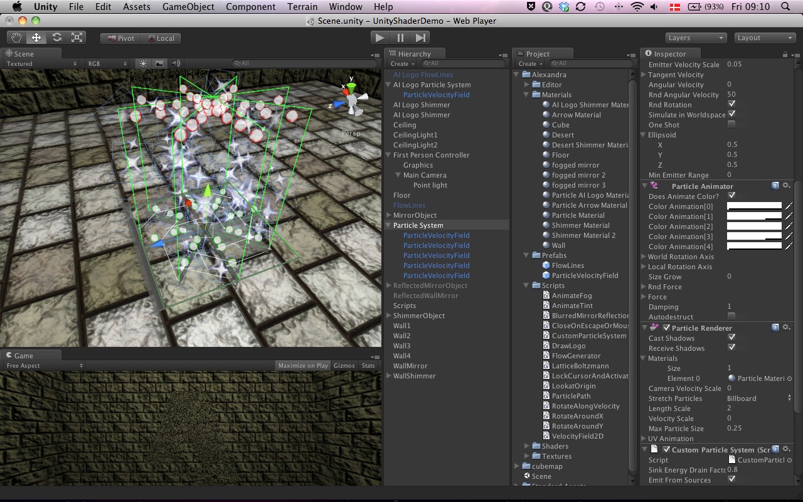Expand Shaders folder in Project
This screenshot has width=803, height=502.
coord(528,446)
